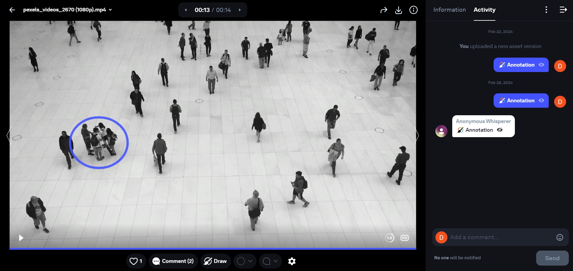
Task: Click the share arrow icon
Action: pos(384,10)
